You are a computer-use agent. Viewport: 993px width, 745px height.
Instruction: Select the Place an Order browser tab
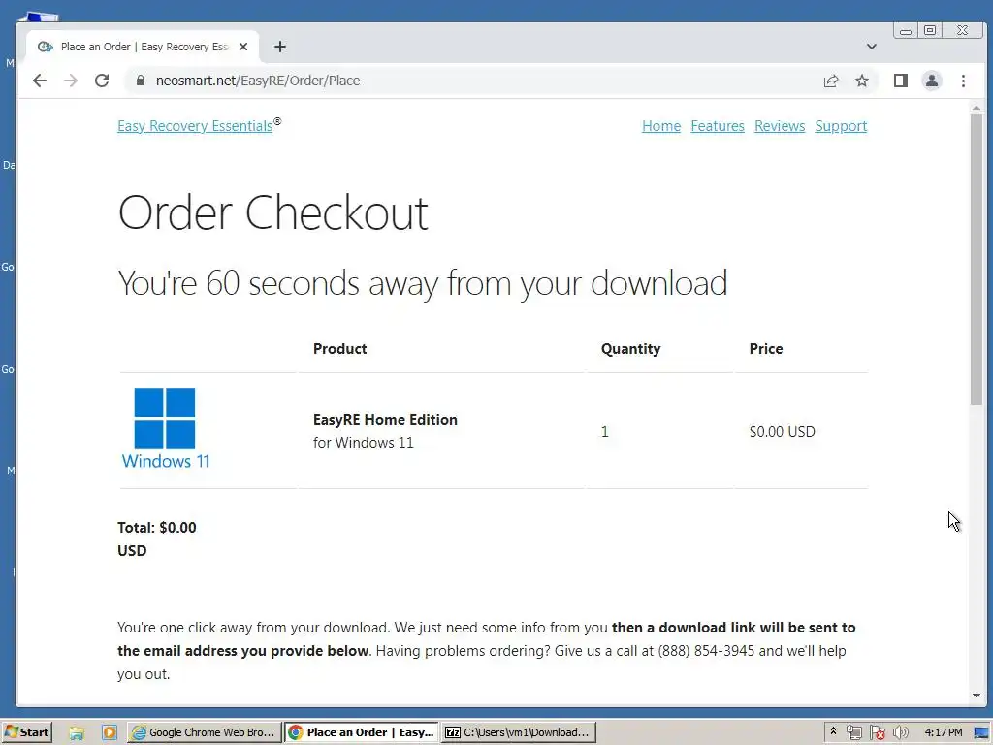click(144, 47)
